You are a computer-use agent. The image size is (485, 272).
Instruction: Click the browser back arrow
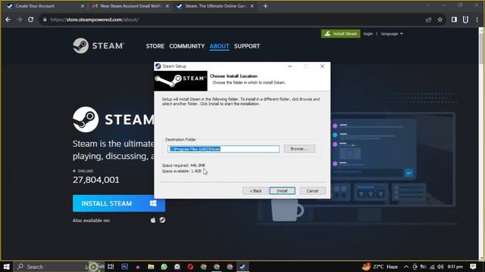8,20
